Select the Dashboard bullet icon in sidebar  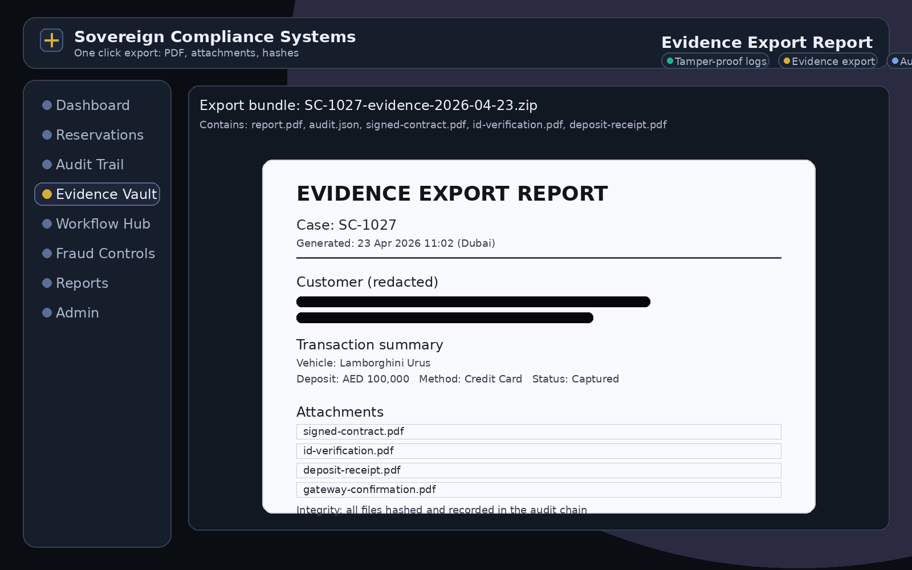[x=47, y=104]
